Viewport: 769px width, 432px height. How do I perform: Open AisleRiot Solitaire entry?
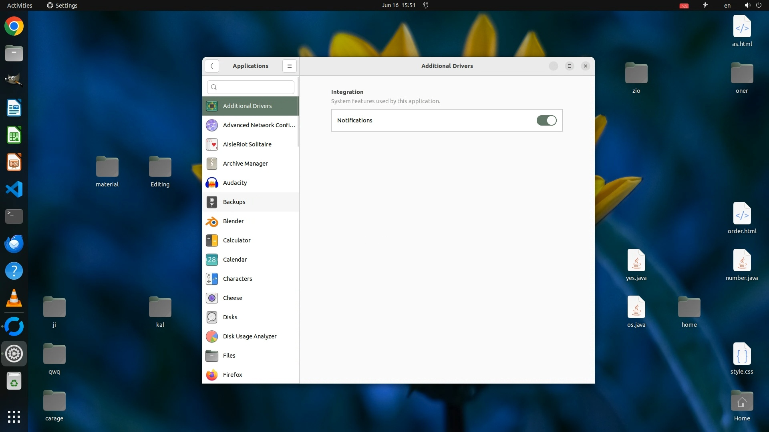(x=247, y=144)
